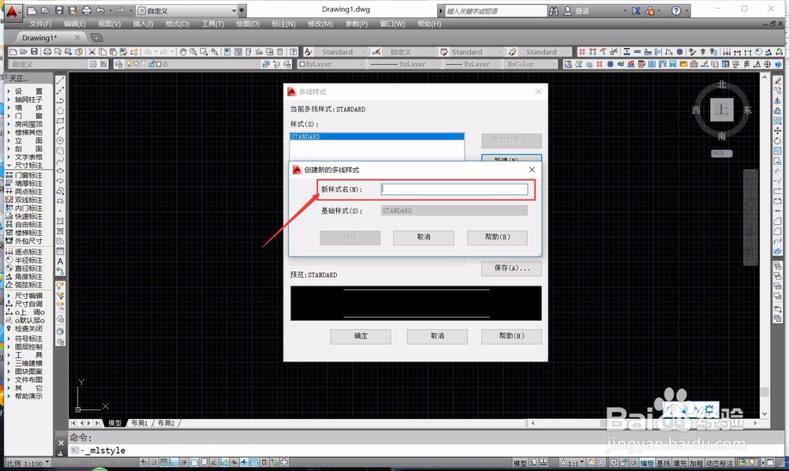This screenshot has width=789, height=471.
Task: Click the help circle icon in title bar
Action: [676, 10]
